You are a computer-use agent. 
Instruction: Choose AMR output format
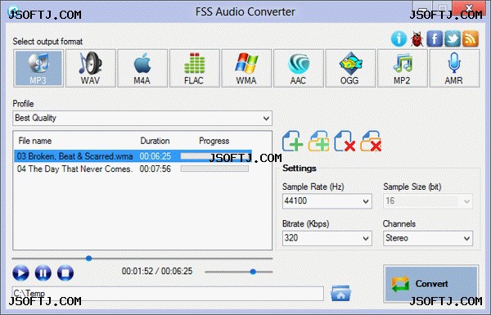tap(454, 68)
